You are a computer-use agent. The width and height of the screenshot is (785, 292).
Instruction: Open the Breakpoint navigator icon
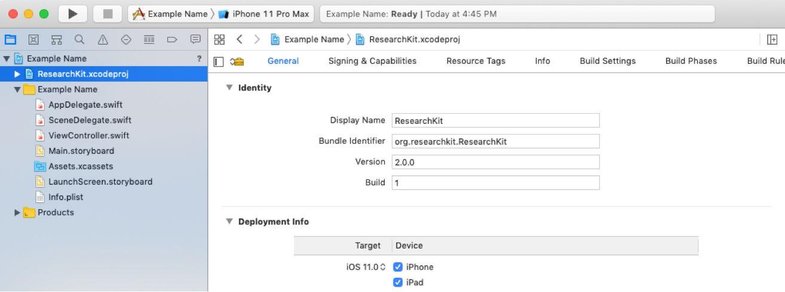click(x=172, y=40)
